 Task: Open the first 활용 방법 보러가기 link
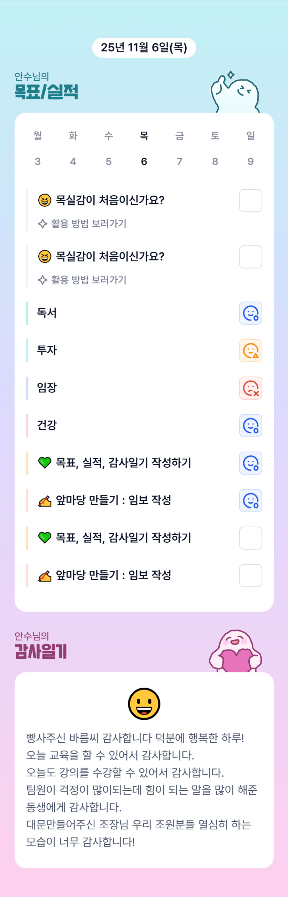coord(82,224)
